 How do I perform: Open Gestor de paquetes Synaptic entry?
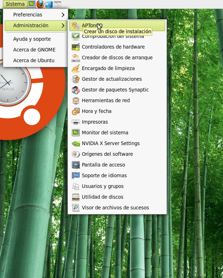click(x=115, y=90)
